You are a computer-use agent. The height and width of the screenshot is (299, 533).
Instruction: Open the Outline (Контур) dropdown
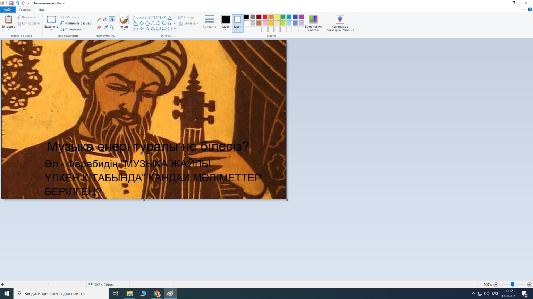point(188,17)
